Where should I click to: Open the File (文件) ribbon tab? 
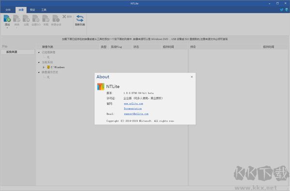[x=8, y=10]
